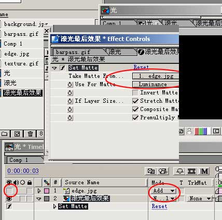Screen dimensions: 222x220
Task: Click the frame blending filmstrip button
Action: 191,171
